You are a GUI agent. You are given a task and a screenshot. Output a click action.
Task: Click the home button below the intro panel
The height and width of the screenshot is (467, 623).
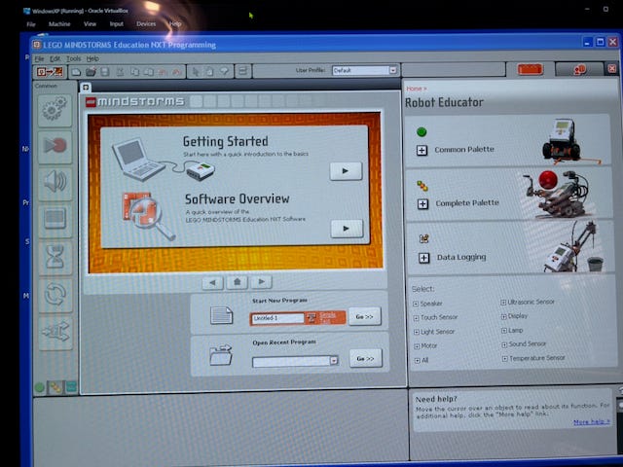click(x=238, y=282)
